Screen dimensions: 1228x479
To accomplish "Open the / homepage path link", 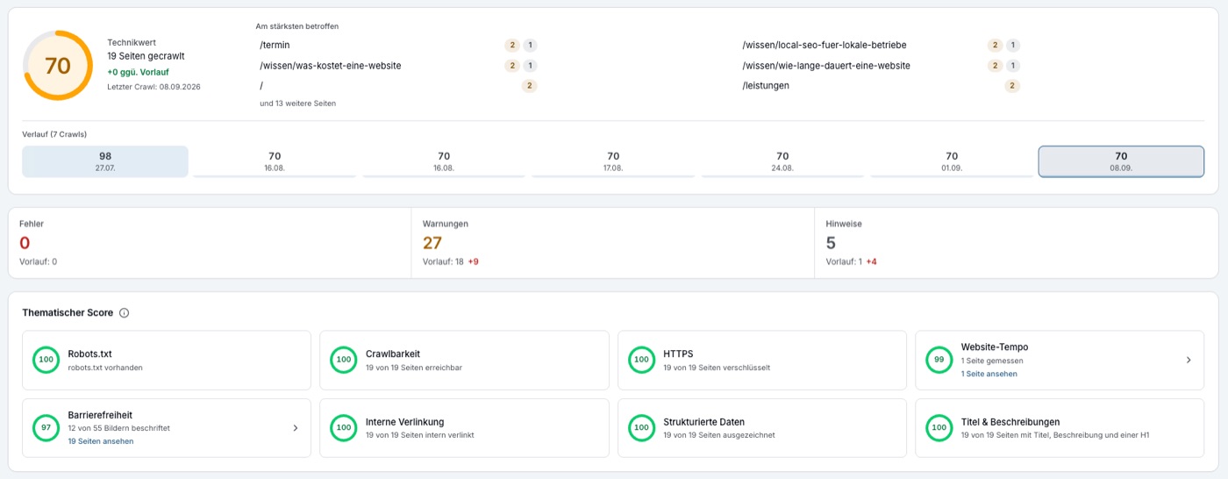I will (x=261, y=86).
